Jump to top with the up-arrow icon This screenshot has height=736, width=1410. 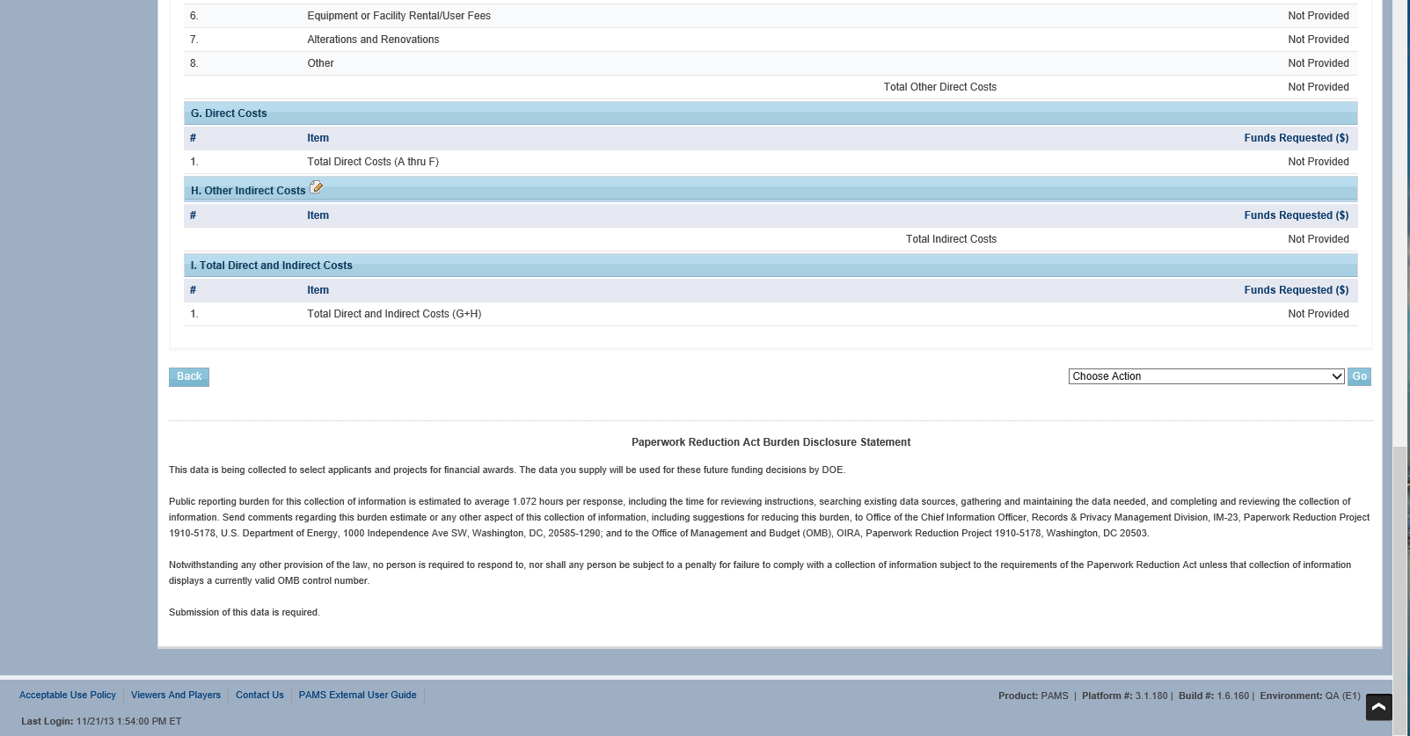1378,707
